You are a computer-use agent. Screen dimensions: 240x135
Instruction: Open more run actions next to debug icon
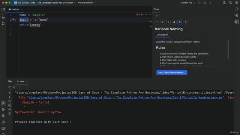point(210,3)
